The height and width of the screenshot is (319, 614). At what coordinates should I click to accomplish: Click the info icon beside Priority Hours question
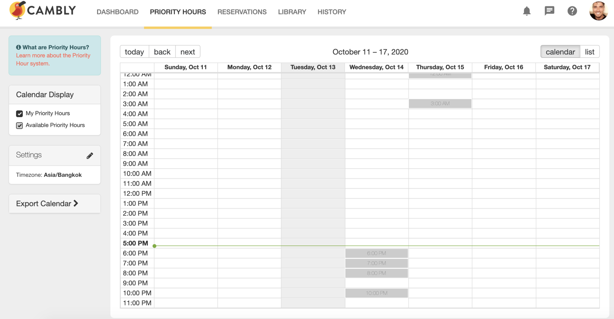19,47
